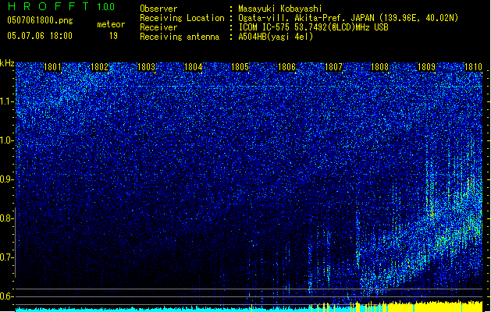This screenshot has height=312, width=491.
Task: Click the 1808 time marker
Action: tap(379, 67)
